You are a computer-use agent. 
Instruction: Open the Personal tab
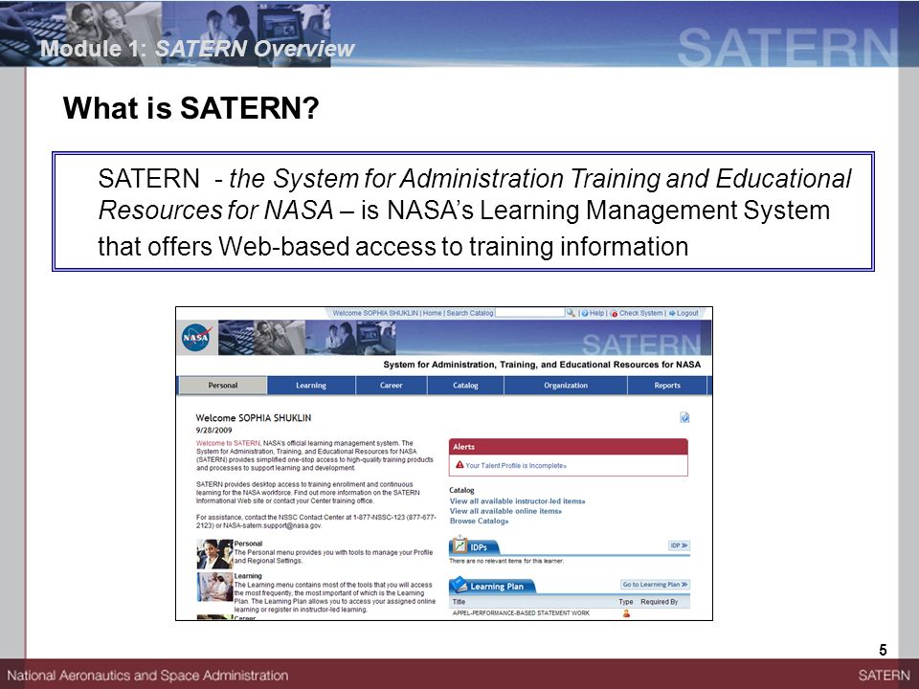223,386
